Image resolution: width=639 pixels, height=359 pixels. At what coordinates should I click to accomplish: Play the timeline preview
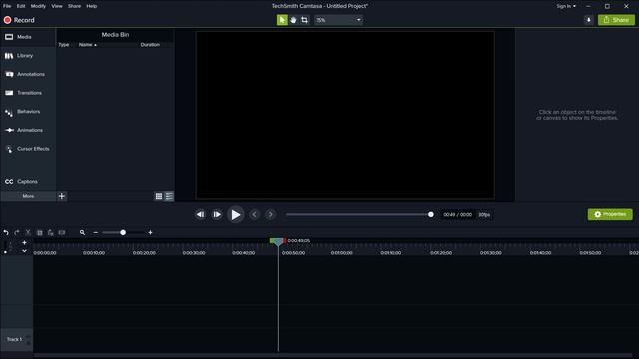[x=236, y=215]
